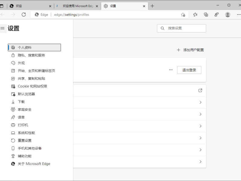Click the 搜索设置 search field

tap(181, 28)
